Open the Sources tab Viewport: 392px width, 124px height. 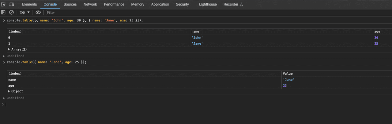70,4
